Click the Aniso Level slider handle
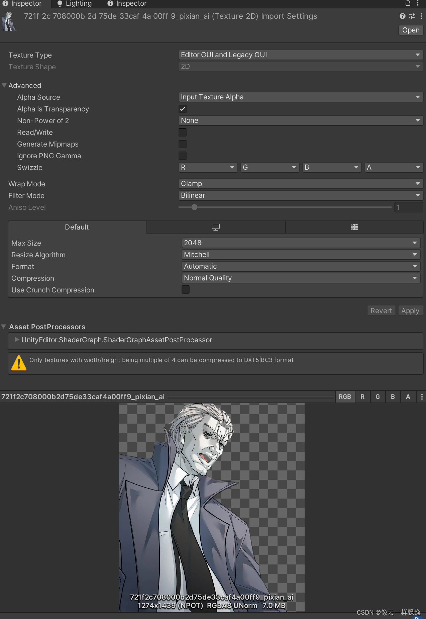This screenshot has height=619, width=426. tap(194, 207)
